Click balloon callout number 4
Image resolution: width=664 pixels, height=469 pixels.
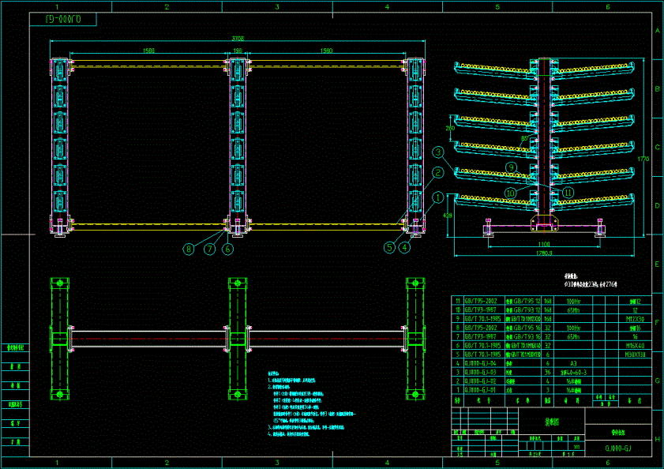coord(405,247)
